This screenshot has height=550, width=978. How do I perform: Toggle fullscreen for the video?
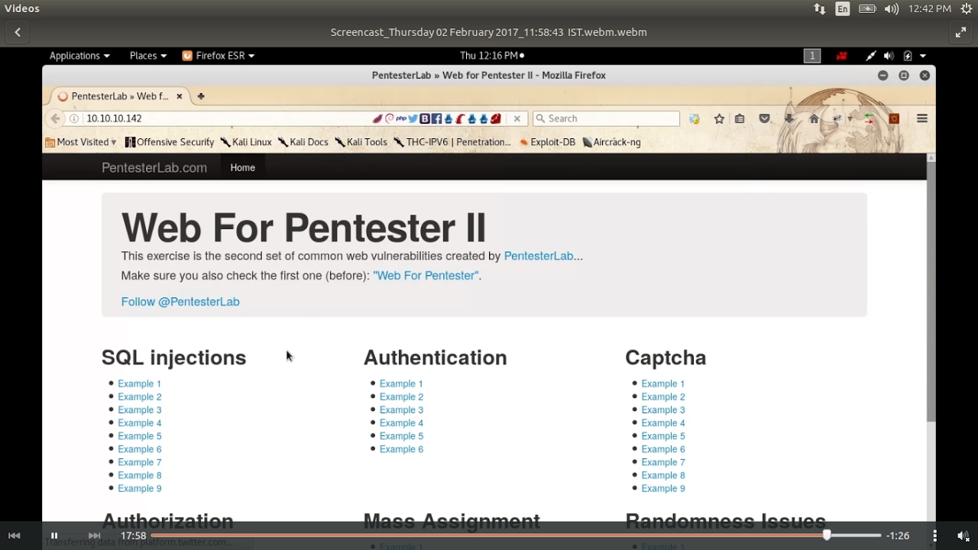pos(960,32)
